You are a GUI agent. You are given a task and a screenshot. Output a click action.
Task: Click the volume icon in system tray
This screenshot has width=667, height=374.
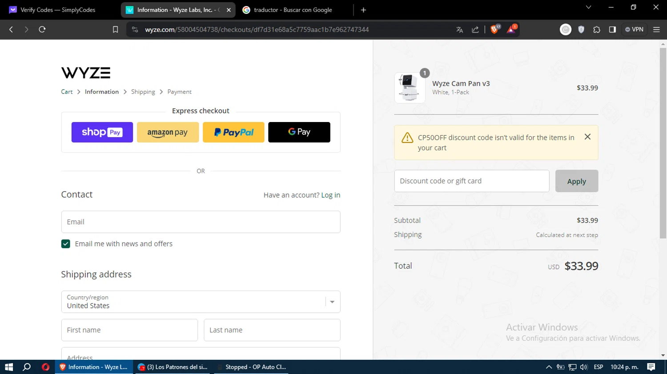pos(584,367)
